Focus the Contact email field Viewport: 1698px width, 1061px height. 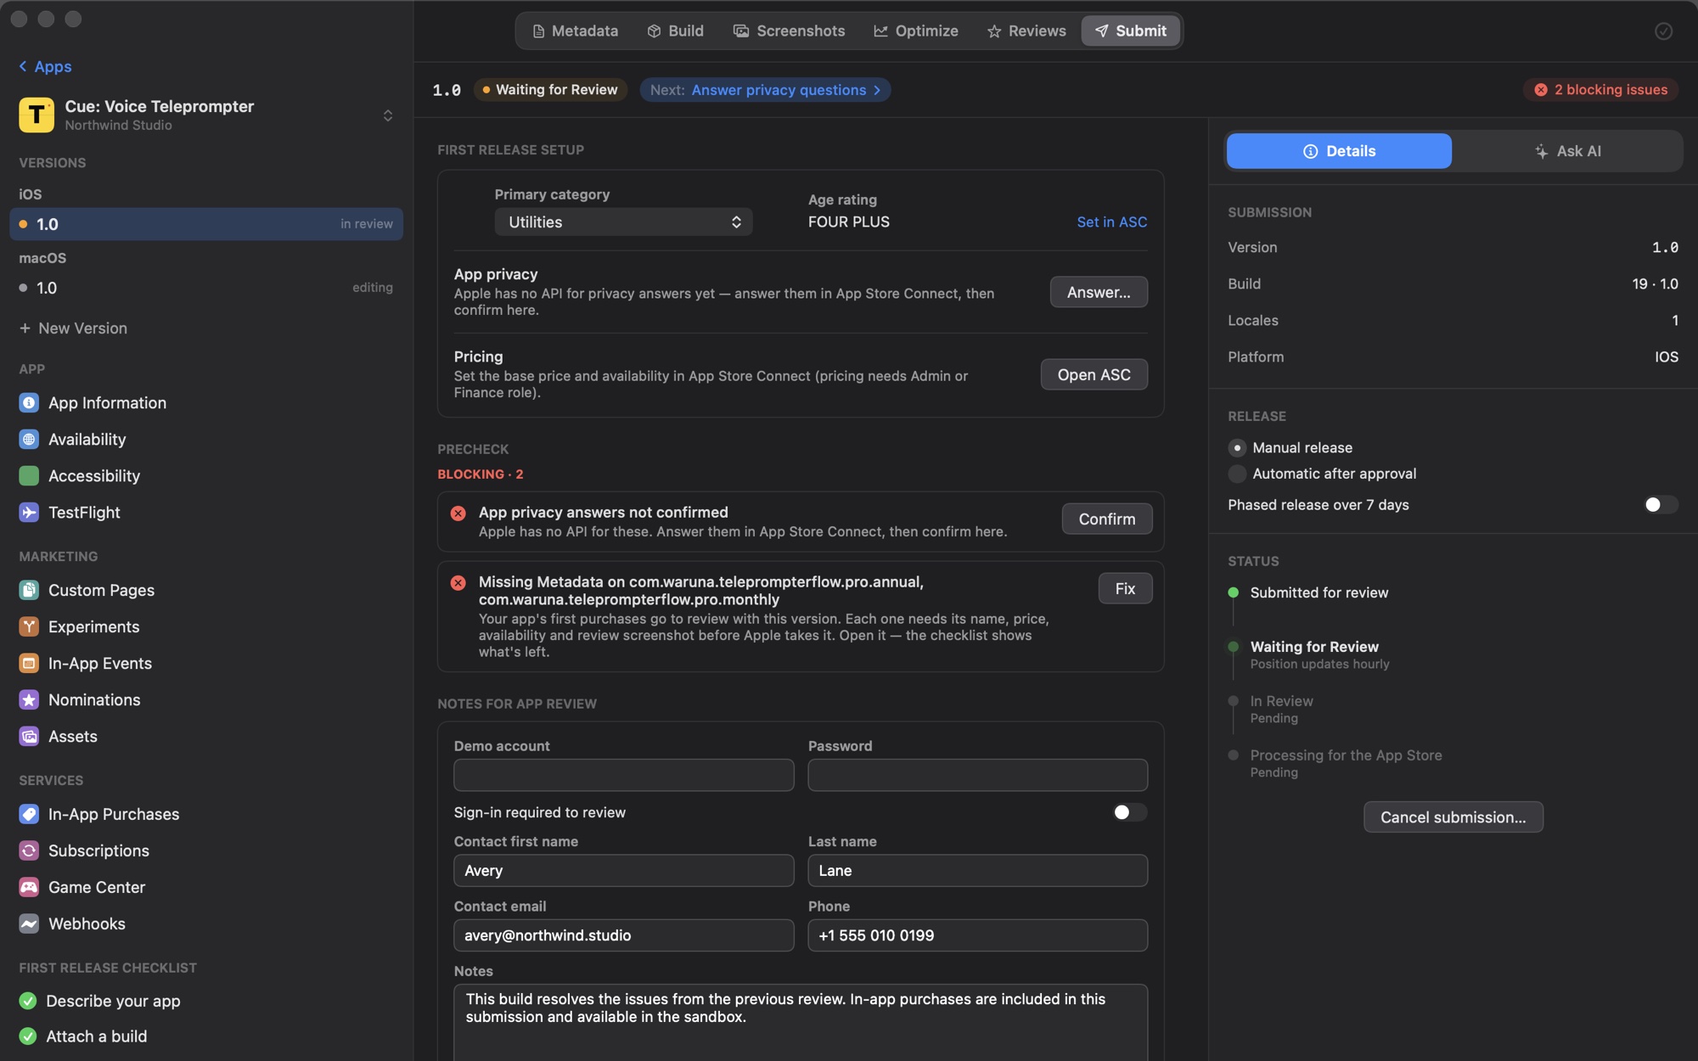pyautogui.click(x=624, y=935)
